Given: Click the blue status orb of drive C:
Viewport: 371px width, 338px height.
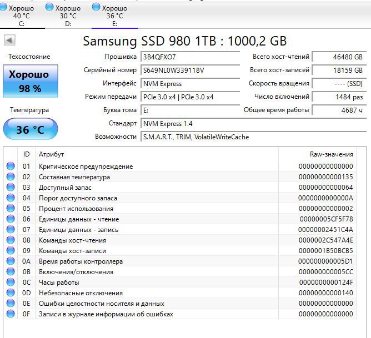Looking at the screenshot, I should 3,7.
